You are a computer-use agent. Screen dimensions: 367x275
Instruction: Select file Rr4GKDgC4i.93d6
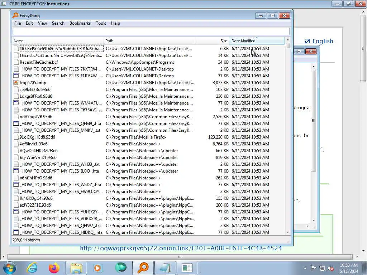36,198
